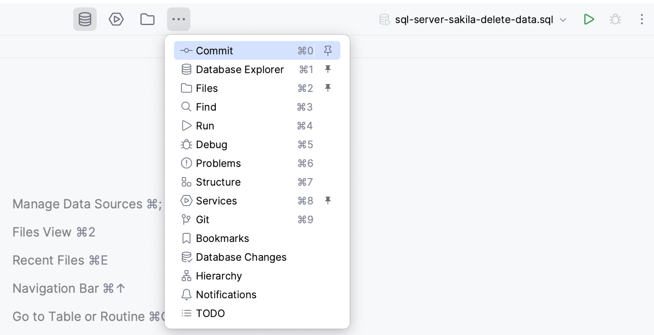Open the Files tool window icon
654x335 pixels.
[147, 19]
